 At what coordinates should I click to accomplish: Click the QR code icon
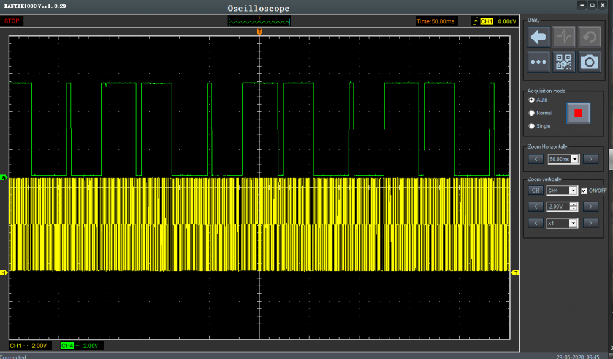pyautogui.click(x=564, y=62)
